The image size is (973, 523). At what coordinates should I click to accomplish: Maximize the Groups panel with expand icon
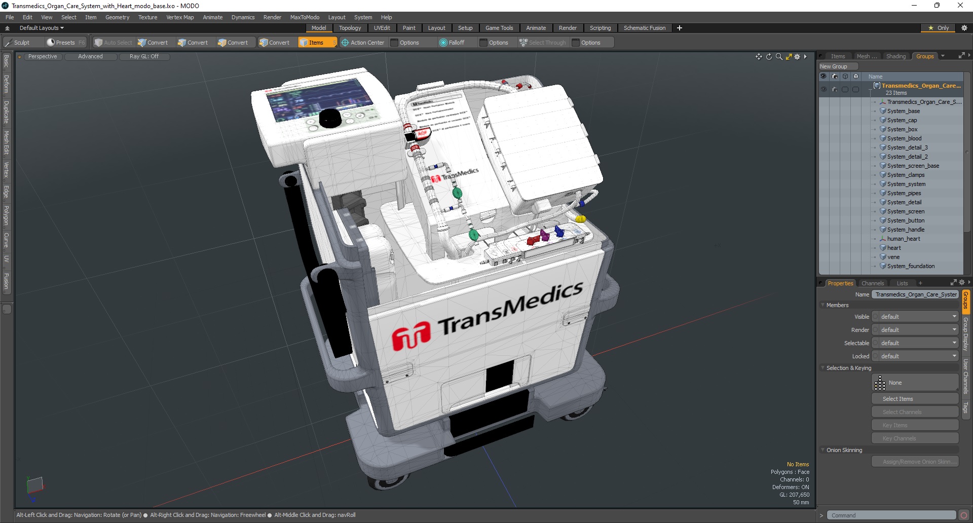[x=961, y=56]
